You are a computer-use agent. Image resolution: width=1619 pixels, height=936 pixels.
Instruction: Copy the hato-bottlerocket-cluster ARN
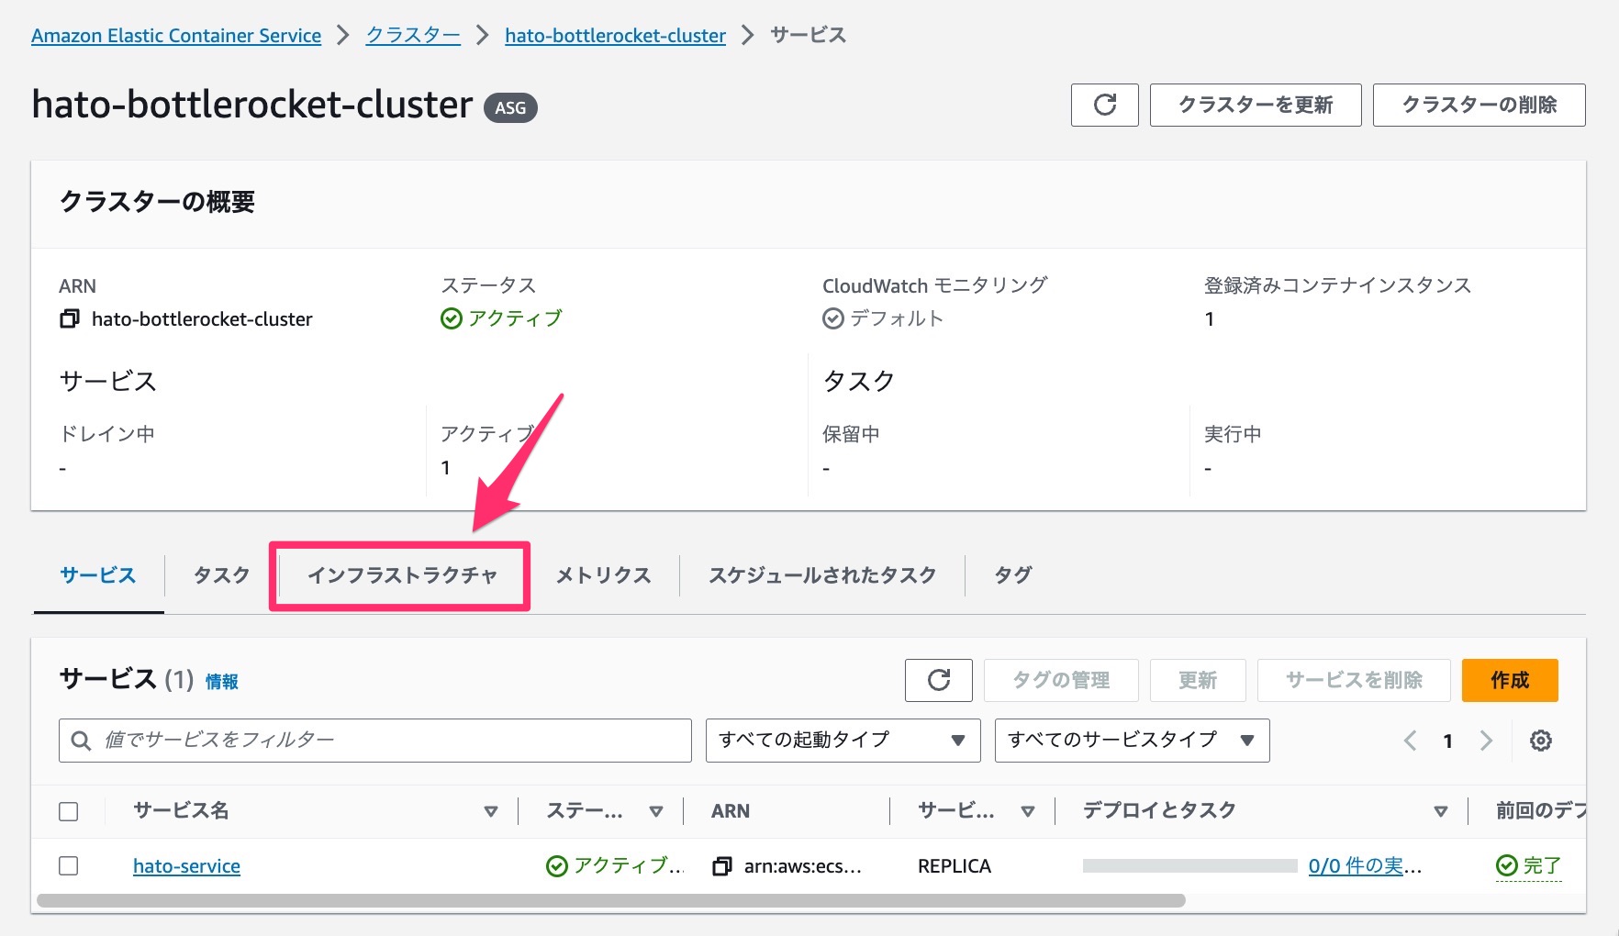[x=67, y=318]
